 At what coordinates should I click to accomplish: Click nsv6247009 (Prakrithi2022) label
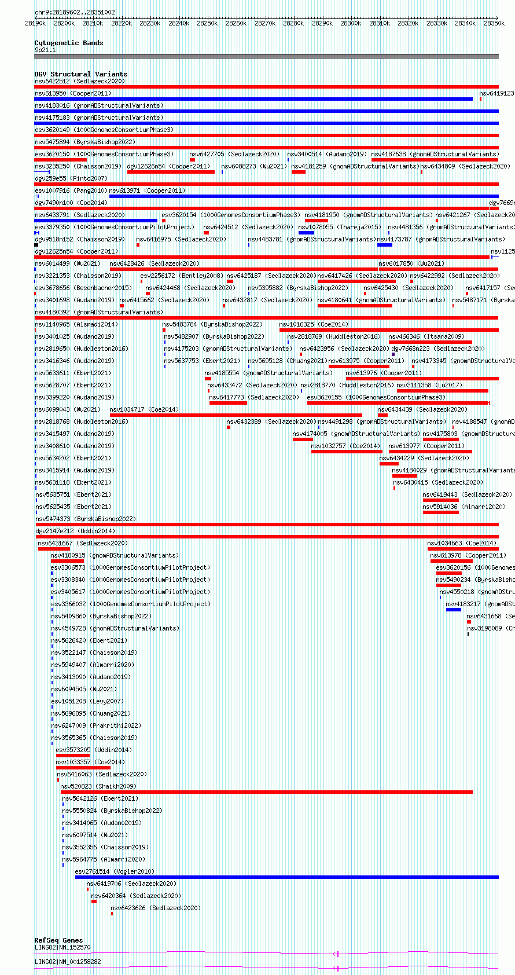coord(96,725)
